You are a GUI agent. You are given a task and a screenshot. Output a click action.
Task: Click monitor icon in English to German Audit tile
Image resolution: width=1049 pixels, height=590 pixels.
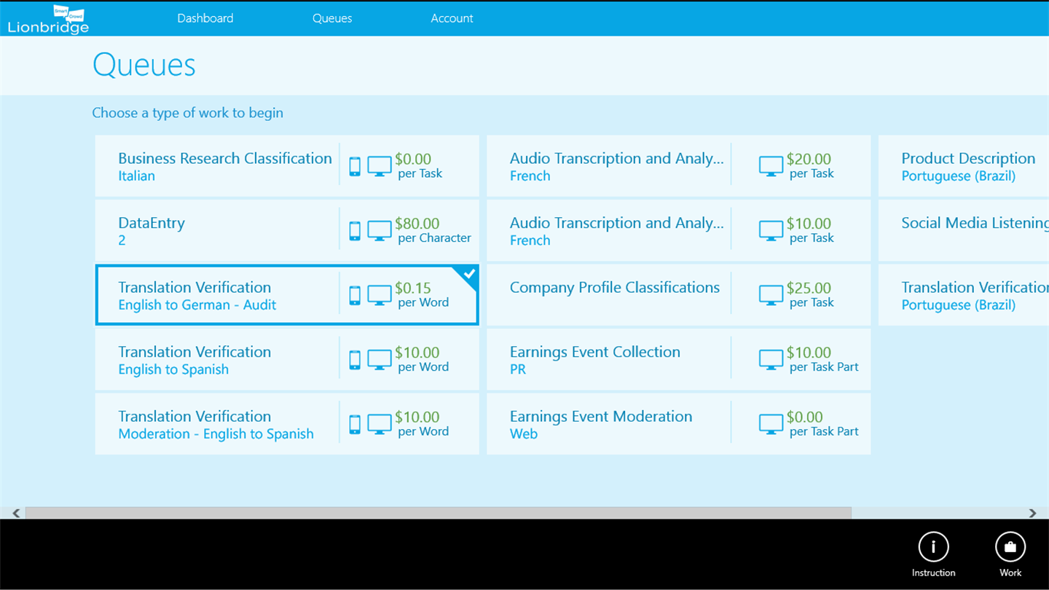pos(380,295)
